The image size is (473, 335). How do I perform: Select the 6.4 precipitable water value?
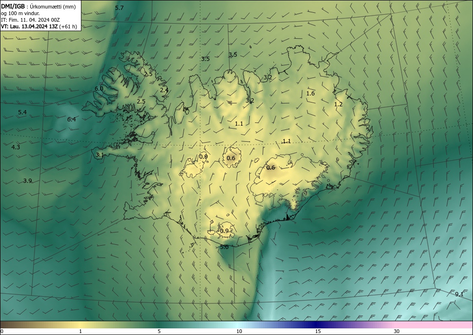(71, 119)
